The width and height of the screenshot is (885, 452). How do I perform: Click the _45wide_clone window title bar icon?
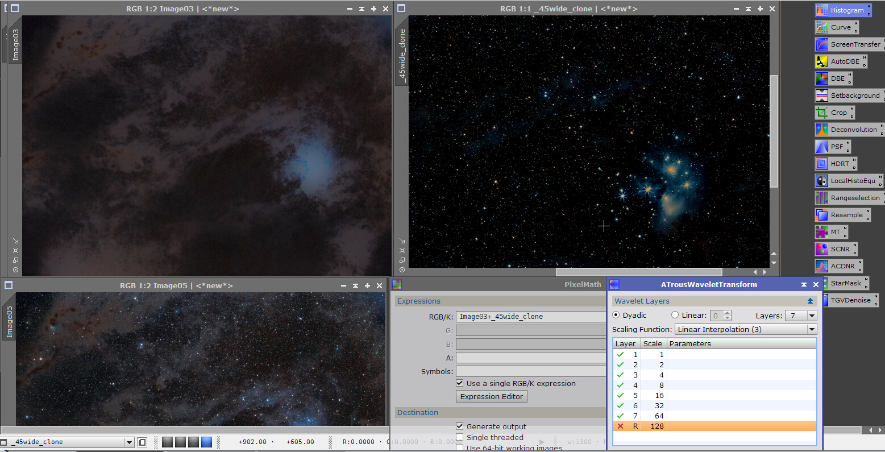point(401,9)
